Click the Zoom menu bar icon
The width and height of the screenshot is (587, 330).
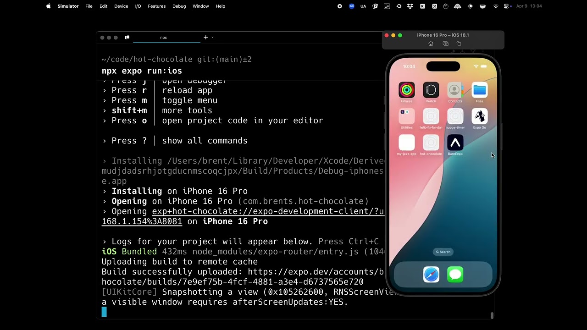point(351,6)
